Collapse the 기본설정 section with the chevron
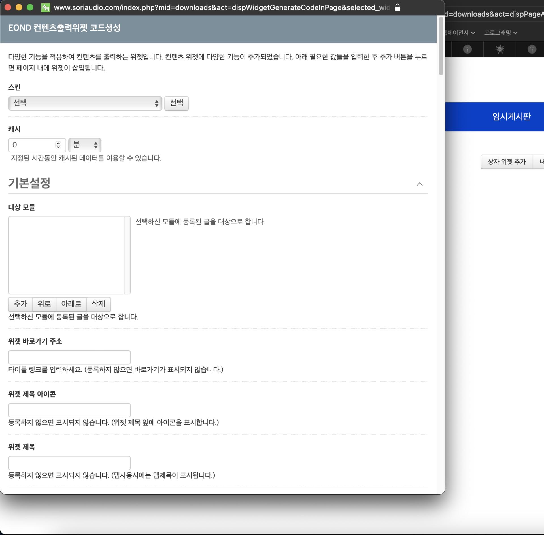 (x=420, y=184)
